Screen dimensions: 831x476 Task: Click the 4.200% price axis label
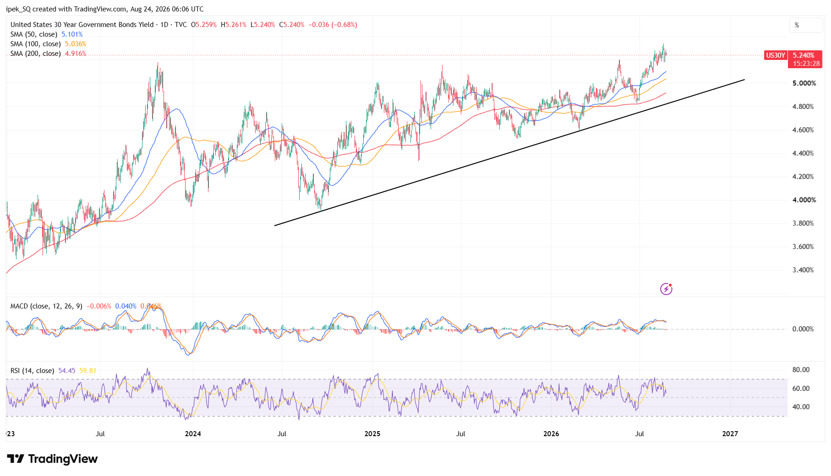(803, 177)
